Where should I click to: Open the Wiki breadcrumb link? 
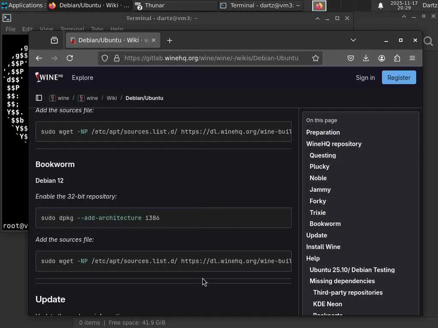click(112, 98)
